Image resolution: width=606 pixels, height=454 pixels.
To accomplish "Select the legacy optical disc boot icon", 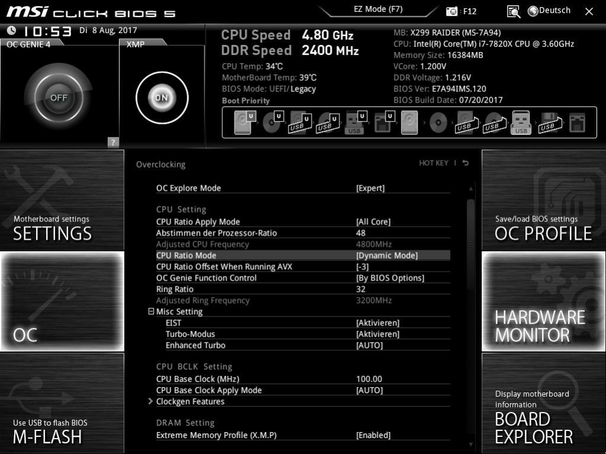I will click(x=438, y=123).
